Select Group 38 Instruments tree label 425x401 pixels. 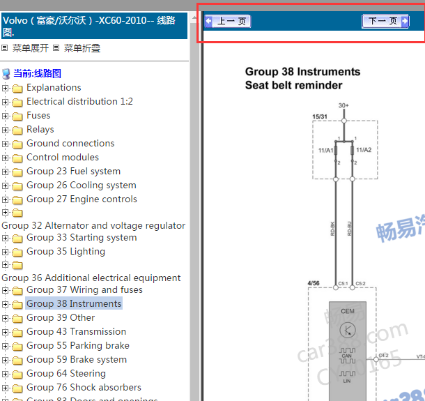74,303
